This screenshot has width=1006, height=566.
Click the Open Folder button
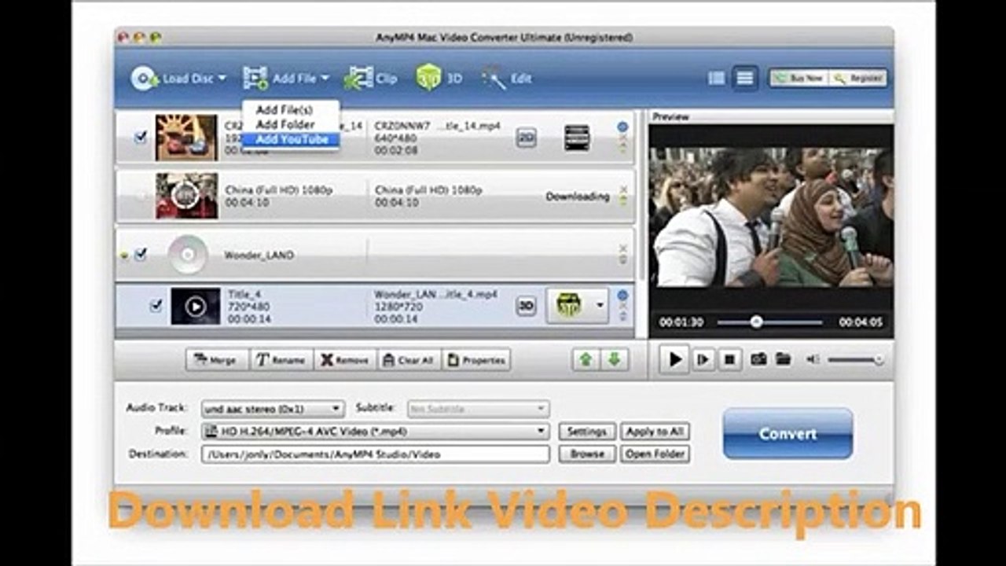655,454
